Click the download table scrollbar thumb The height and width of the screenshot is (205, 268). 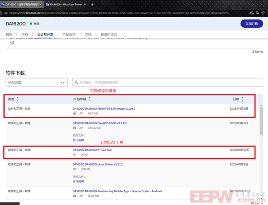pyautogui.click(x=261, y=121)
